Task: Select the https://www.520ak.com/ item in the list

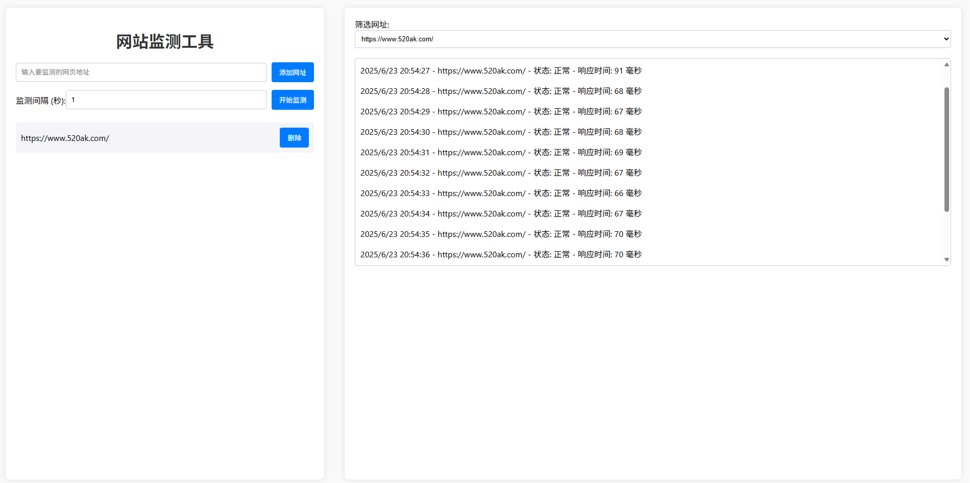Action: point(65,138)
